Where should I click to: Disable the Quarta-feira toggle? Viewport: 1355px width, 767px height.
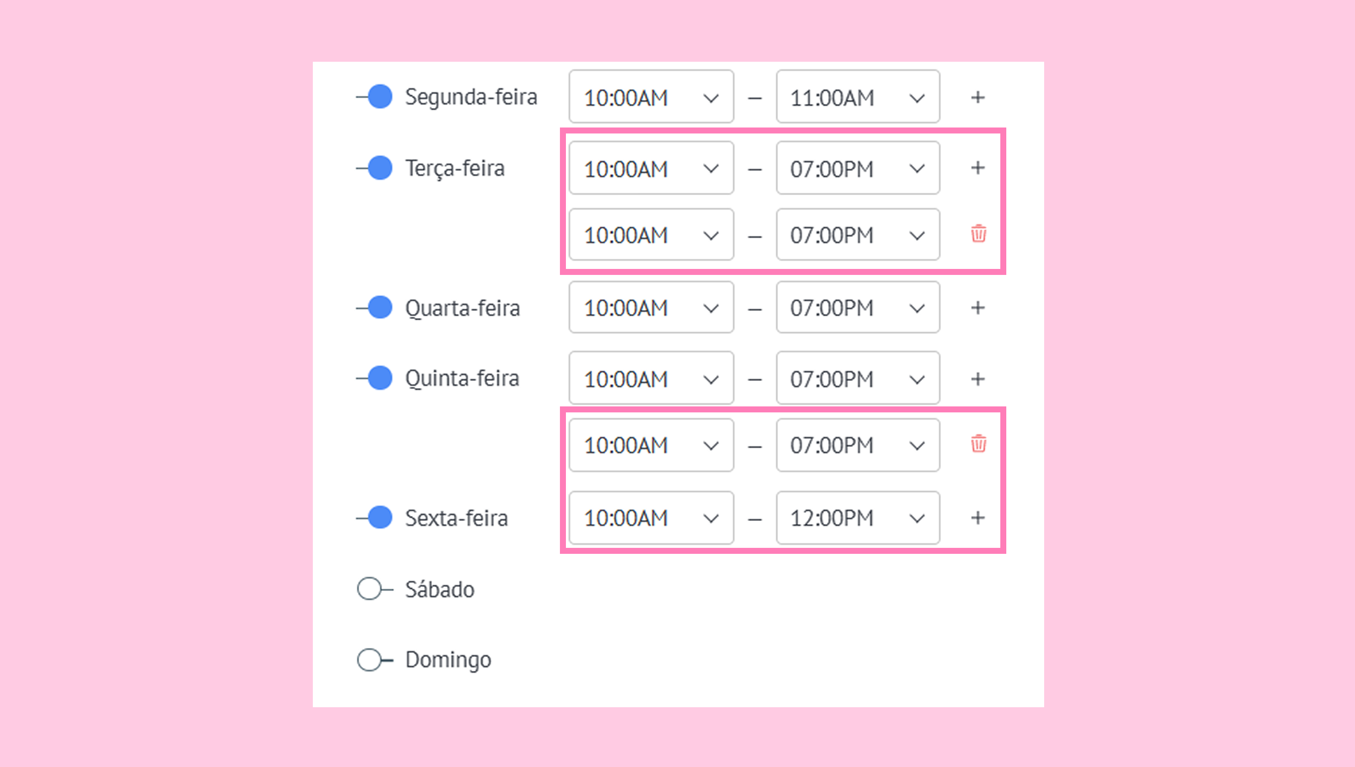coord(375,308)
